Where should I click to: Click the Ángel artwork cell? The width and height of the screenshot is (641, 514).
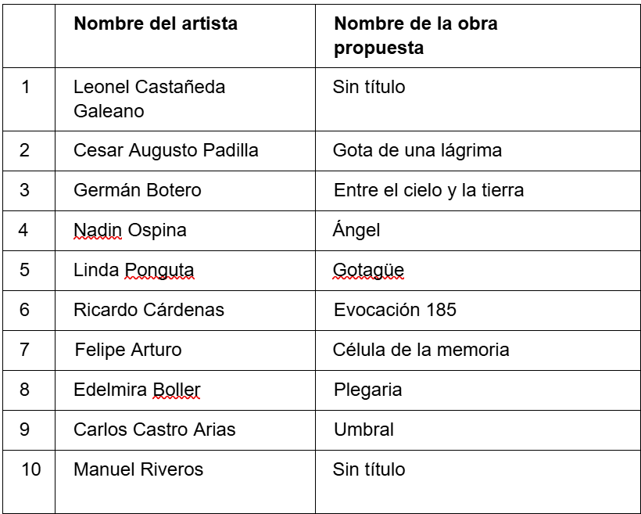pyautogui.click(x=478, y=230)
